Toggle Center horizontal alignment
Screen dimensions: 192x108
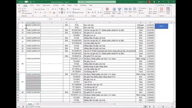point(62,13)
